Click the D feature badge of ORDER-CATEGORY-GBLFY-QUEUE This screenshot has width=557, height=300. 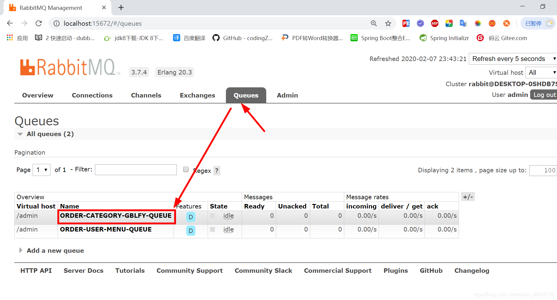tap(191, 217)
